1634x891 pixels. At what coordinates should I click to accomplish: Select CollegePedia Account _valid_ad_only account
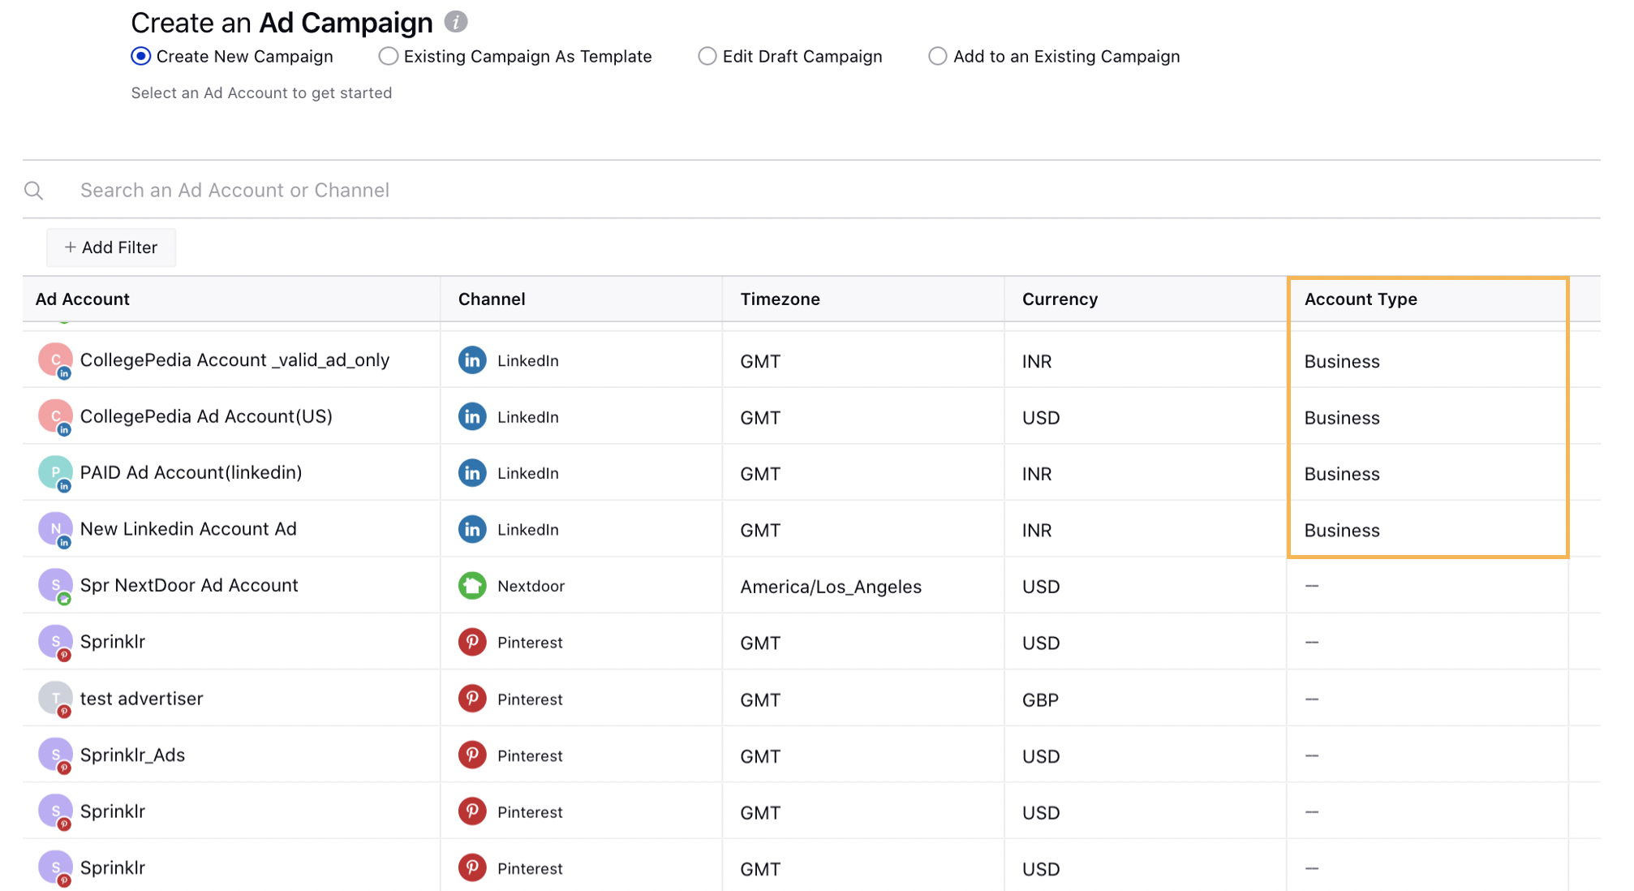[x=234, y=360]
